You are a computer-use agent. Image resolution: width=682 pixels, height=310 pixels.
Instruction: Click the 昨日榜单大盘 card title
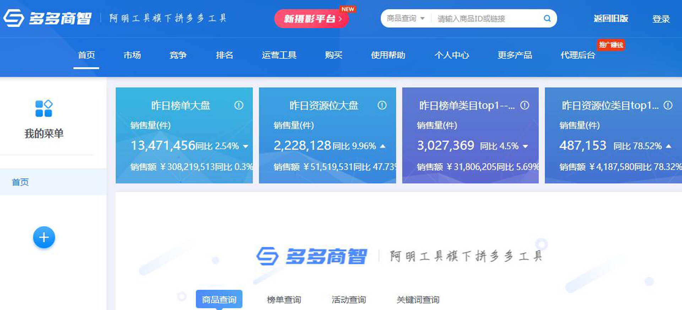[x=180, y=105]
